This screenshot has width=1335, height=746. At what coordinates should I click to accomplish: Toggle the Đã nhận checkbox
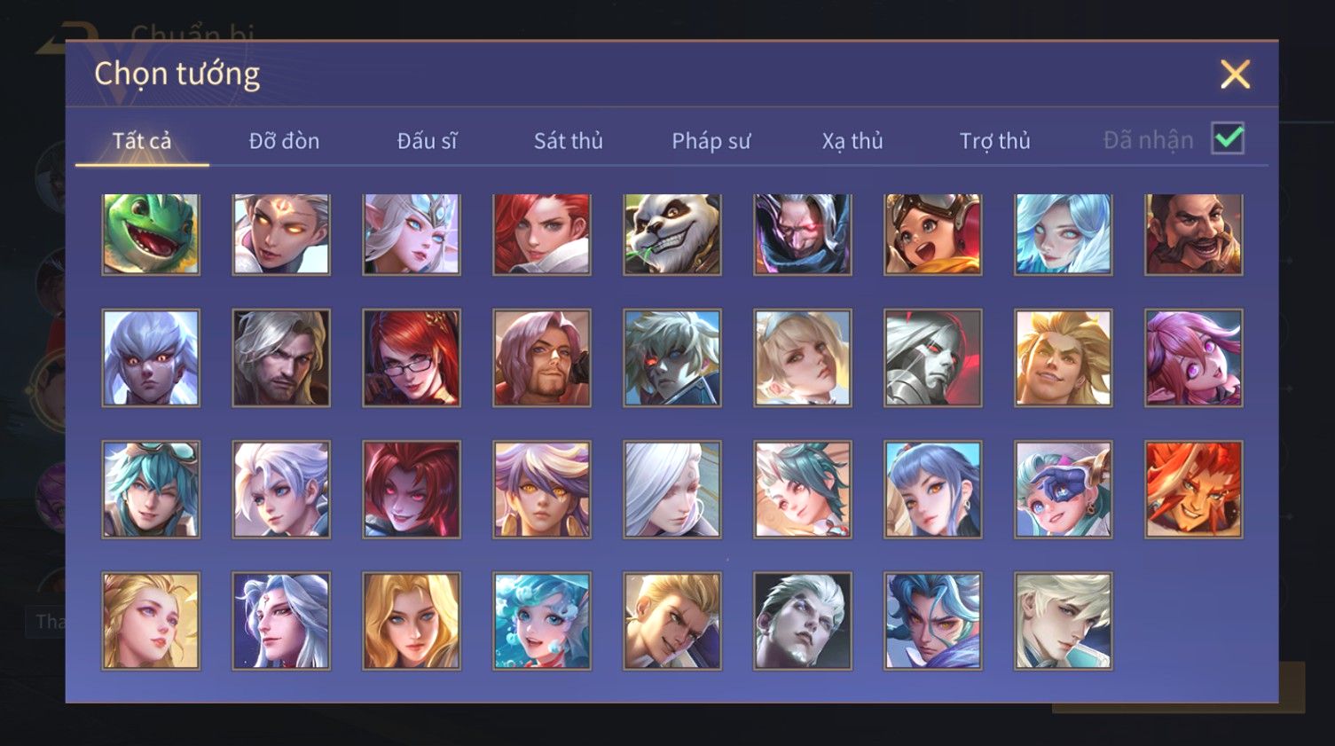tap(1228, 138)
